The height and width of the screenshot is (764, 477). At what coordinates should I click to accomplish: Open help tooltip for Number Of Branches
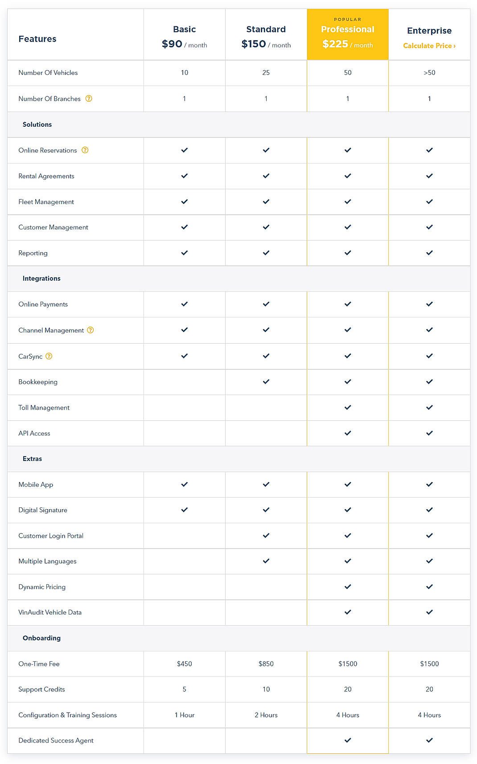point(89,99)
